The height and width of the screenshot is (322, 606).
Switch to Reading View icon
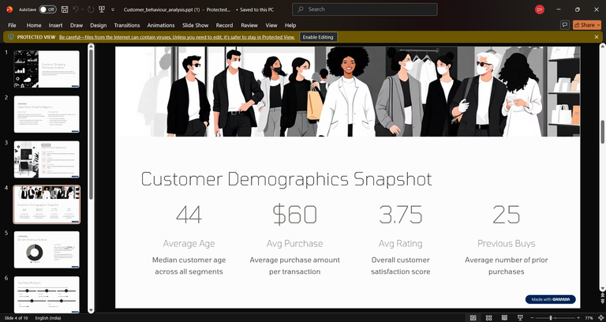504,318
